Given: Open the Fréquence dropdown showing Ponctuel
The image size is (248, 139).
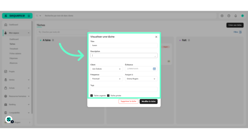Looking at the screenshot, I should click(x=107, y=79).
